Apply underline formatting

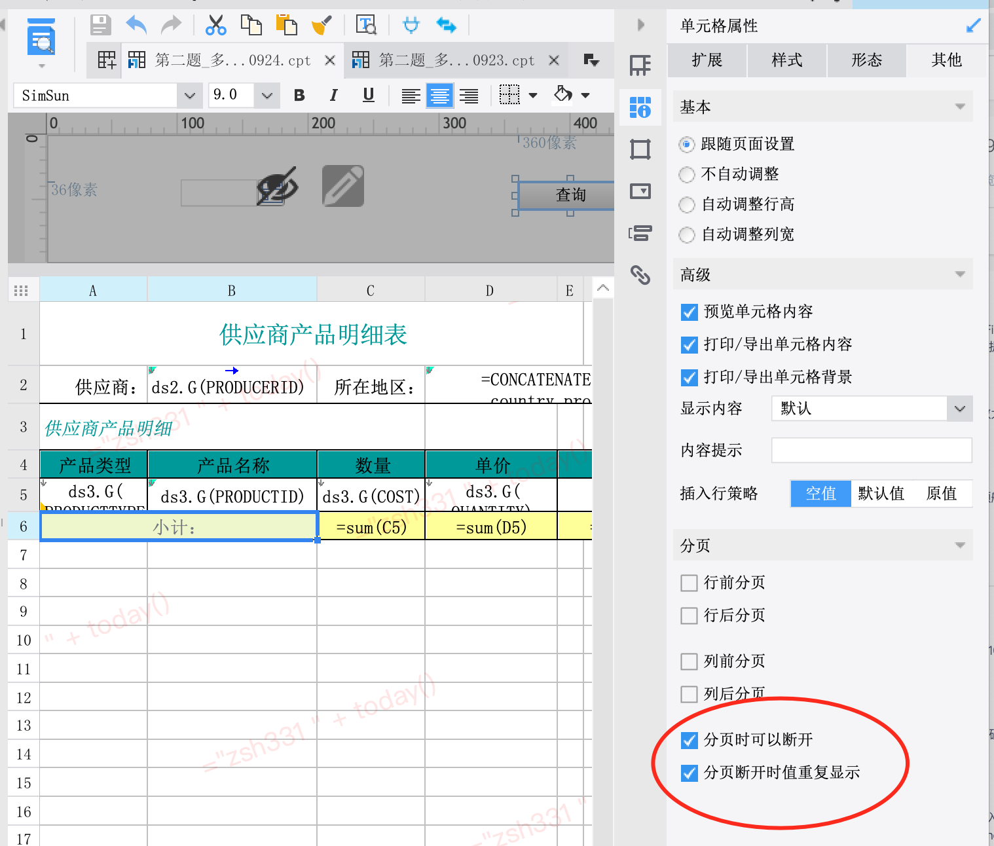tap(369, 96)
